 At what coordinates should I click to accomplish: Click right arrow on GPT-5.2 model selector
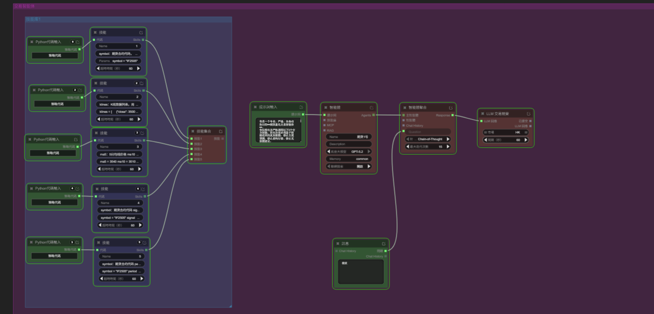tap(369, 152)
